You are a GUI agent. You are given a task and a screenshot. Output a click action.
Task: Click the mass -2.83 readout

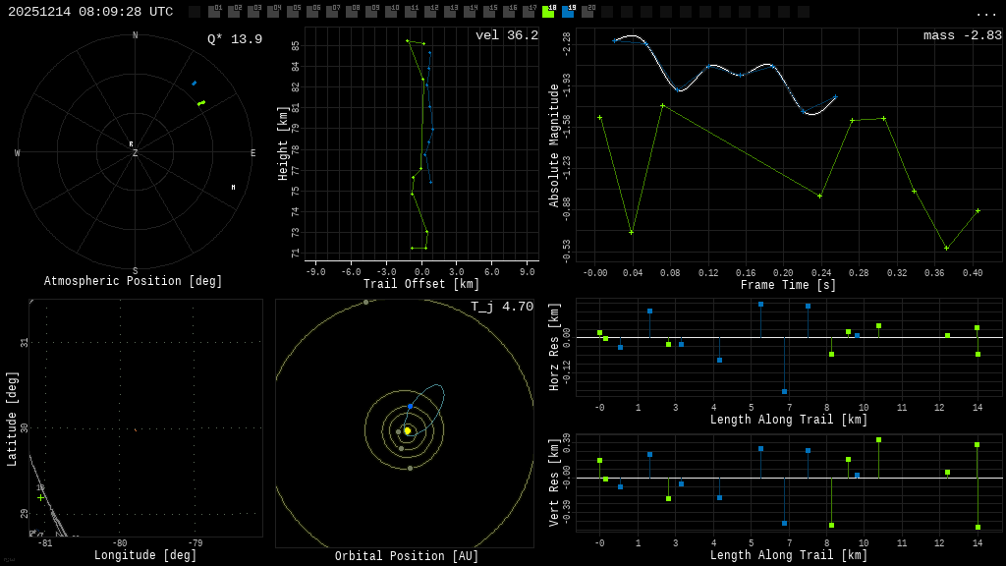[x=963, y=35]
